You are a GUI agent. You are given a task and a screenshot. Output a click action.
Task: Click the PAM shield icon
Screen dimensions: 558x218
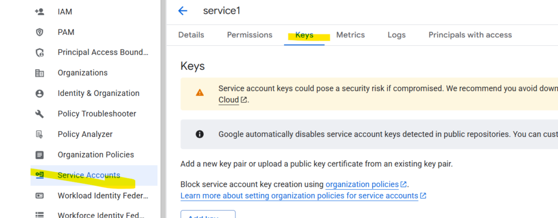(x=39, y=32)
